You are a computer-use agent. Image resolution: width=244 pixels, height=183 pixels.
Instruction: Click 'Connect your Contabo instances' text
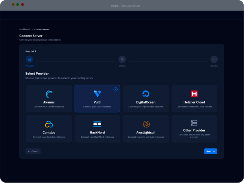pos(49,137)
